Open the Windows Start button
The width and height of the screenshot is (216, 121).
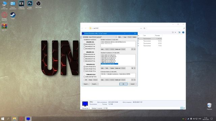pyautogui.click(x=3, y=119)
